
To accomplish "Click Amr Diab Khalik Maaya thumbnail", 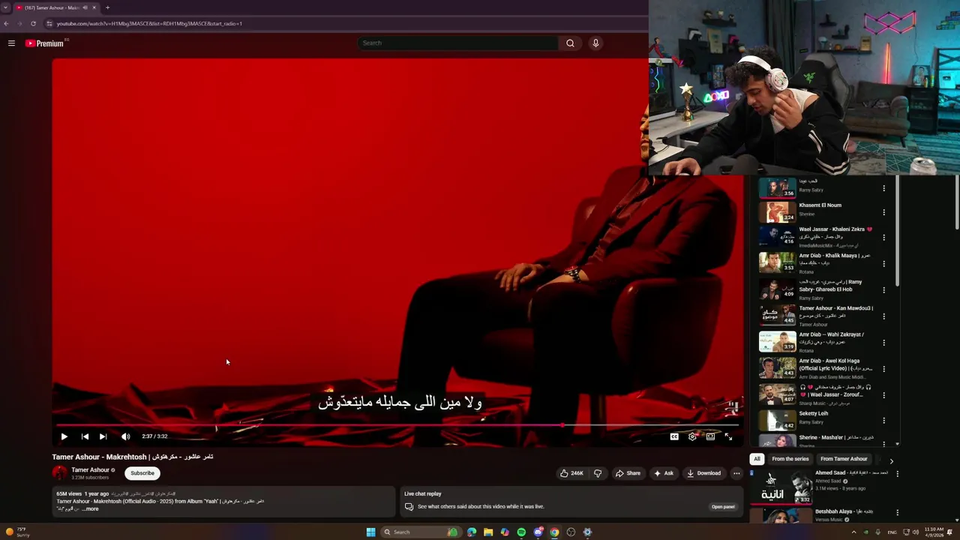I will point(777,263).
